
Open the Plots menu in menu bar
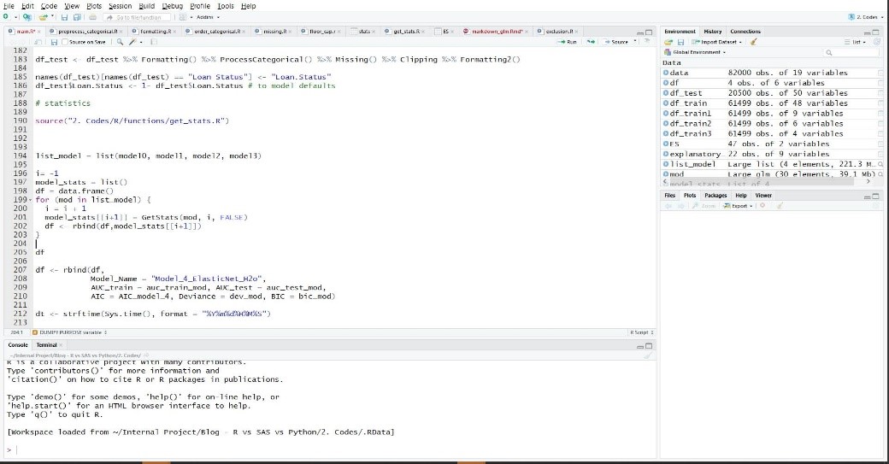94,6
